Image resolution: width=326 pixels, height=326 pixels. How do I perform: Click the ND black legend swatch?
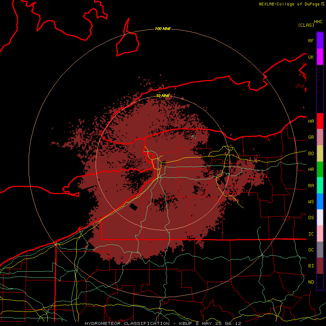[320, 282]
